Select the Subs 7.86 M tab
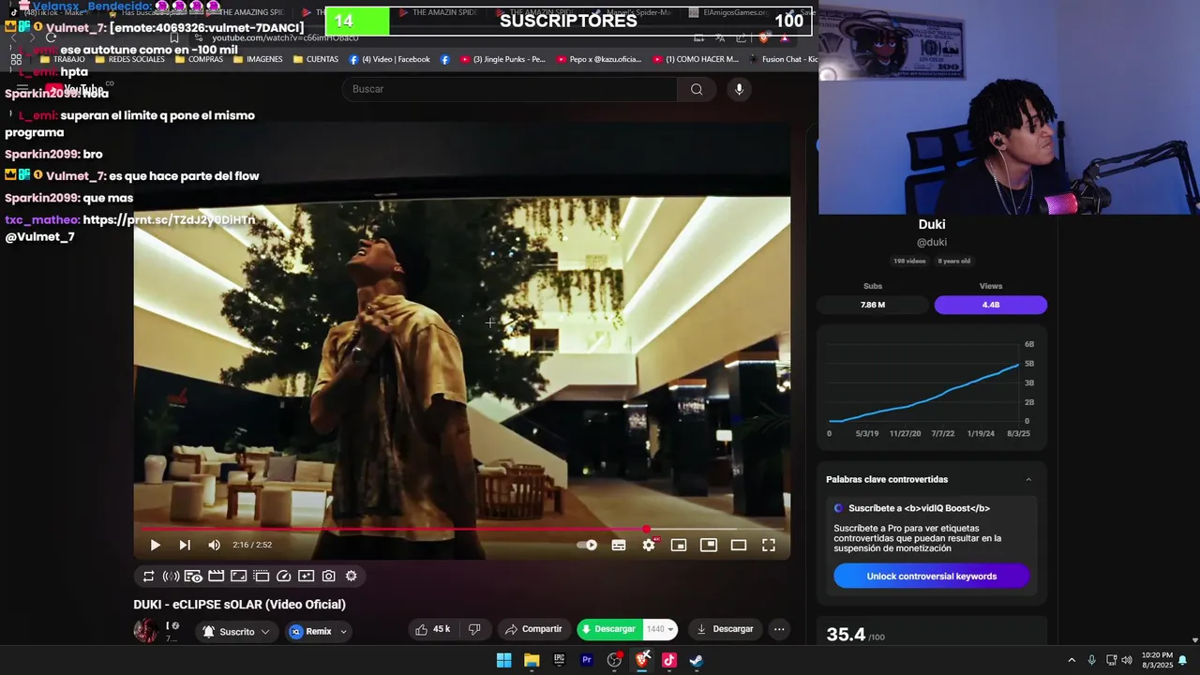 pyautogui.click(x=873, y=305)
